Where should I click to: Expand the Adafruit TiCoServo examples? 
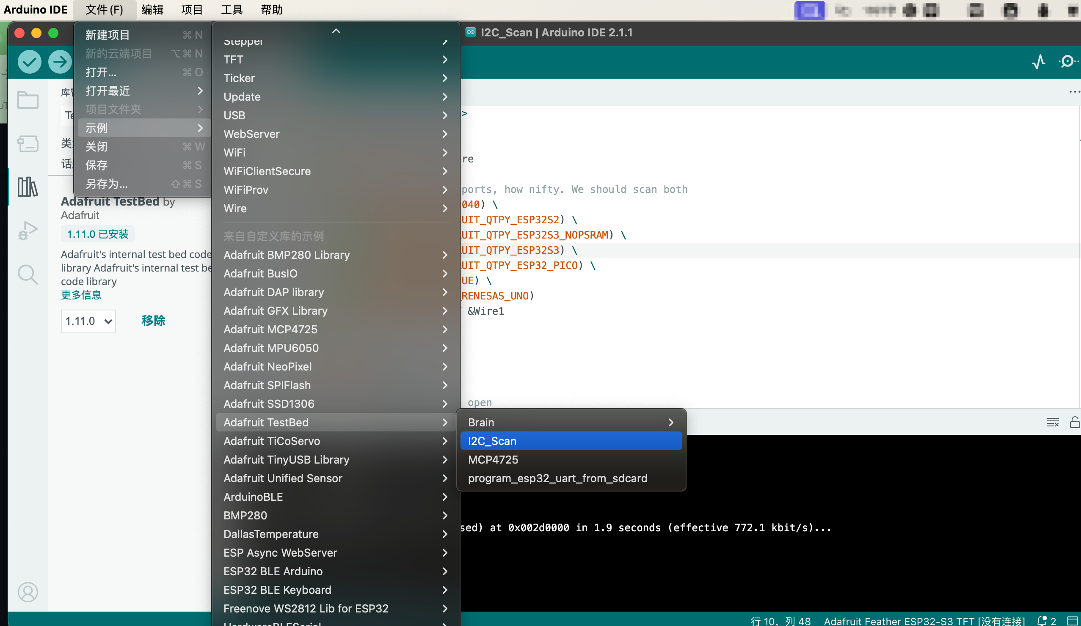(336, 441)
